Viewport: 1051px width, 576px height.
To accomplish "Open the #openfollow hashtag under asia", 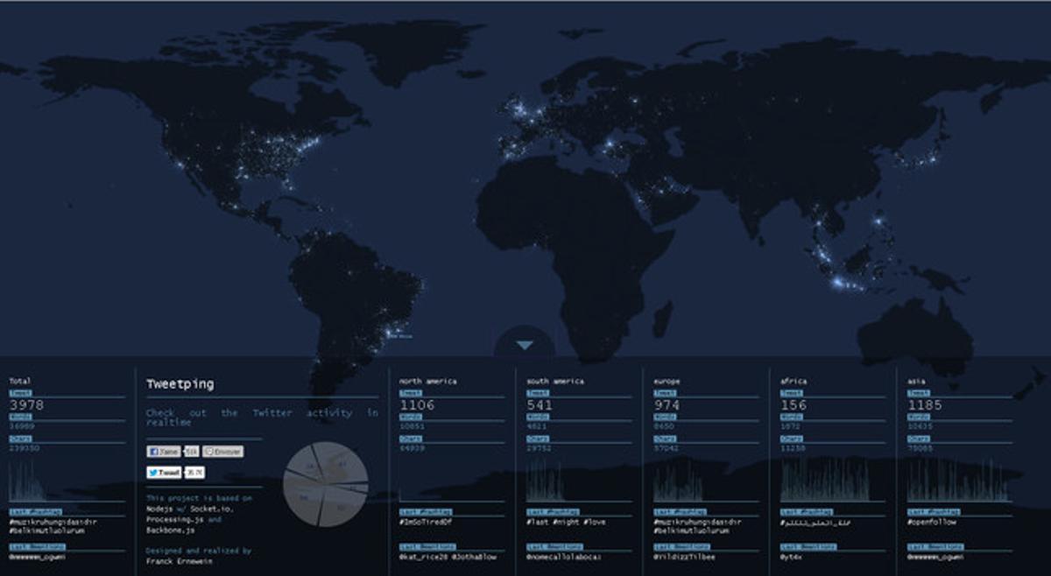I will click(932, 522).
